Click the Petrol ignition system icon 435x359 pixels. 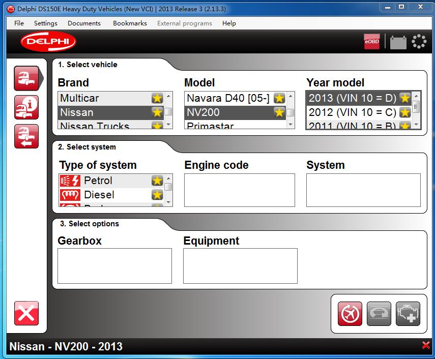70,181
